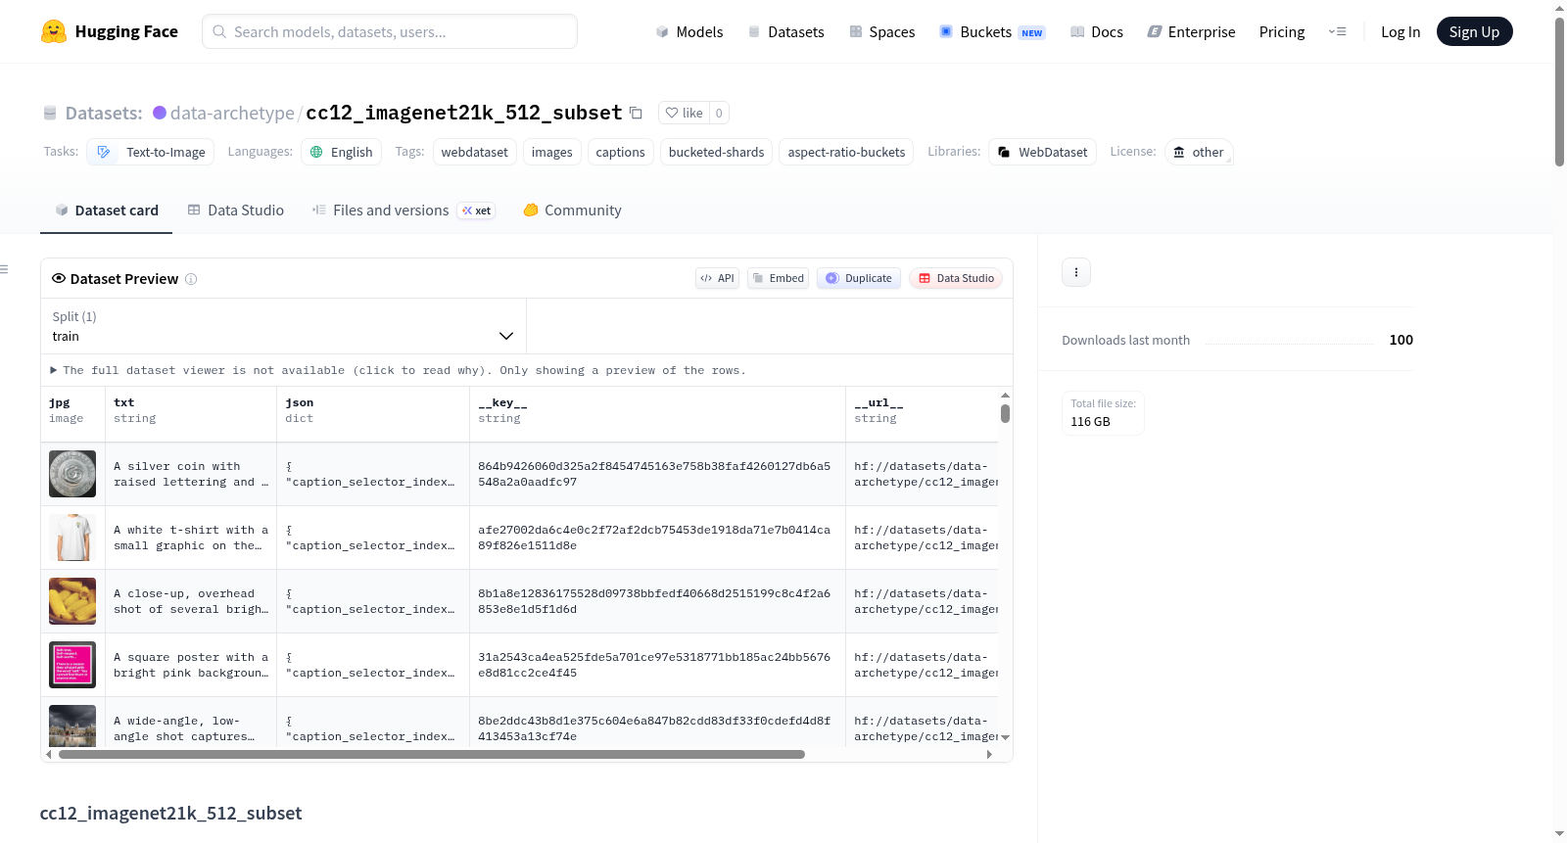Click the Embed button
Screen dimensions: 1567x843
coord(778,278)
